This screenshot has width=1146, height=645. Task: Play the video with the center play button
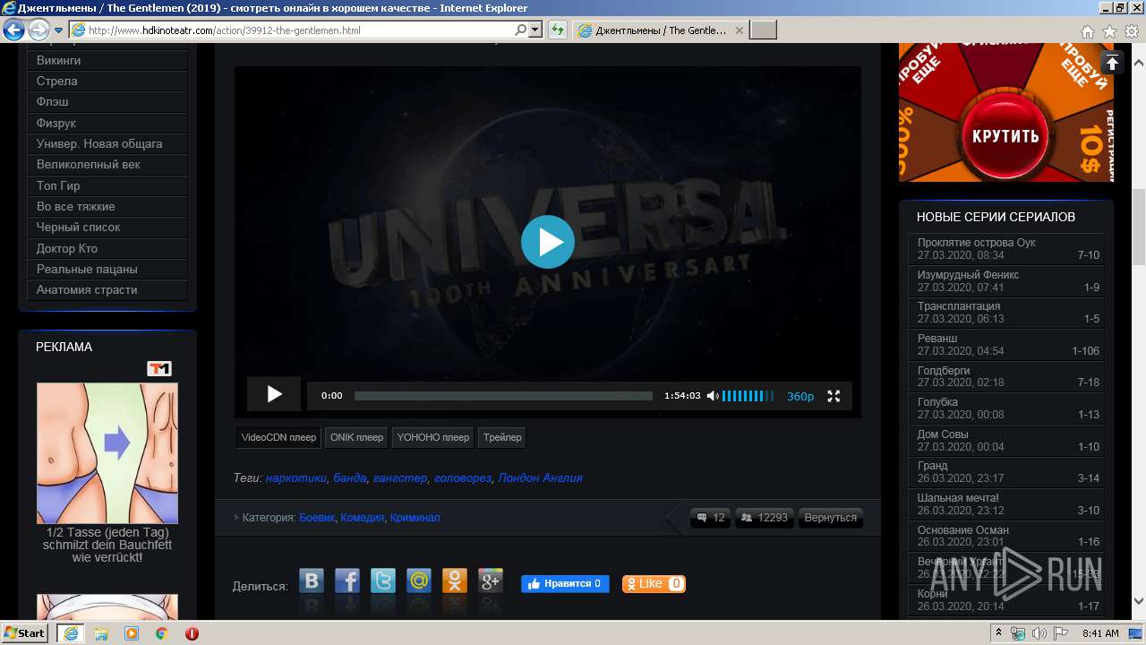tap(547, 242)
